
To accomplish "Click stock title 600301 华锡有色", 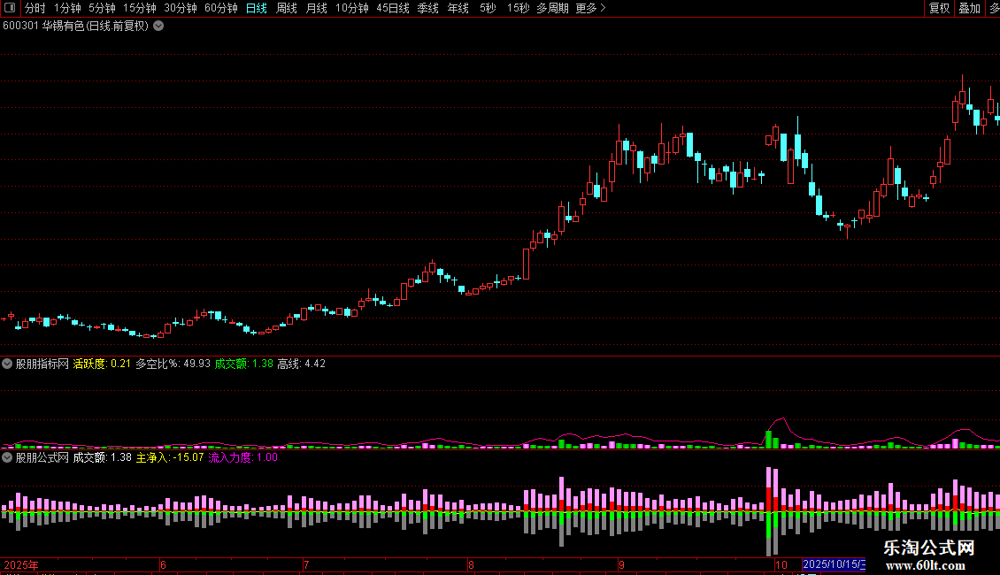I will (x=75, y=27).
